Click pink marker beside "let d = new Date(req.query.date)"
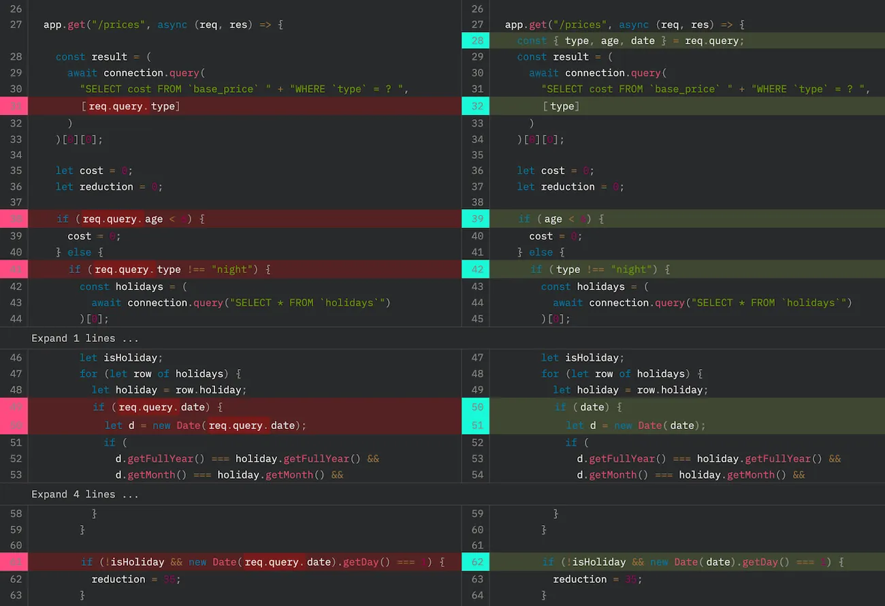The height and width of the screenshot is (606, 885). [16, 426]
